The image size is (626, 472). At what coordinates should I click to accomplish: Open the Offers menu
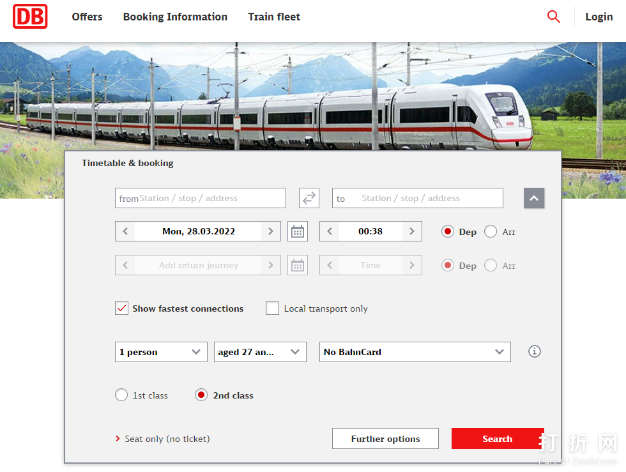click(87, 17)
